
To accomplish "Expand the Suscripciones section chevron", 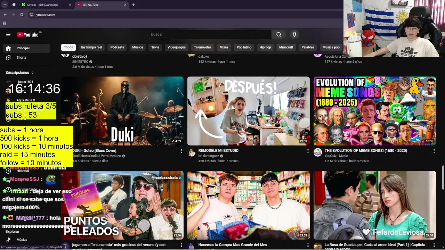I will [x=33, y=73].
